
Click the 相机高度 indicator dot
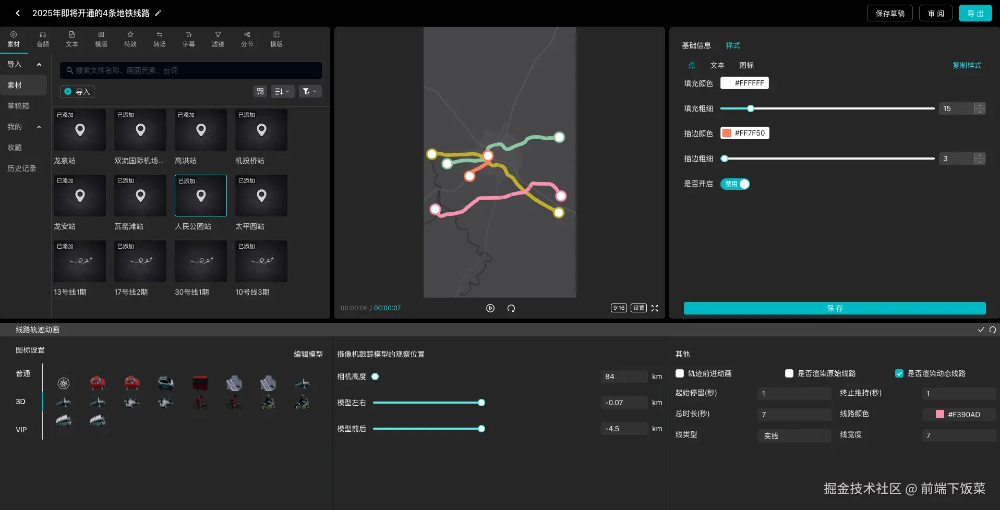point(375,377)
